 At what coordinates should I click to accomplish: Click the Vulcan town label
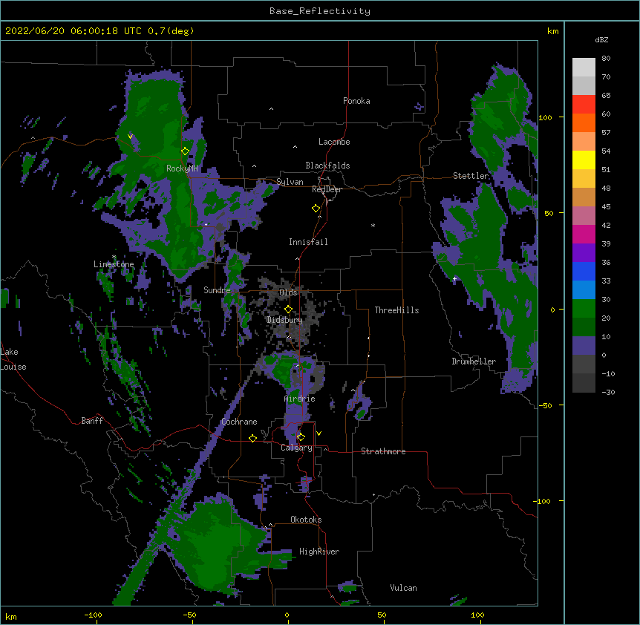[403, 588]
